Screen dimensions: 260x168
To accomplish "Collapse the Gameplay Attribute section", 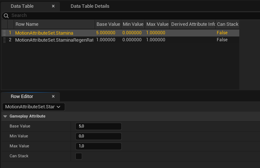I will 5,116.
